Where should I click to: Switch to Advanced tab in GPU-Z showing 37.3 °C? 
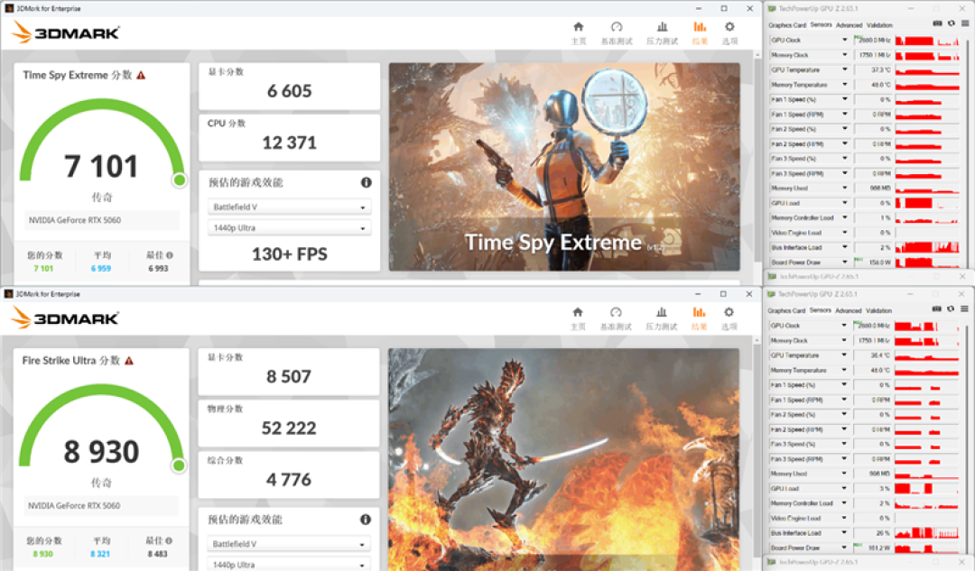(x=850, y=25)
